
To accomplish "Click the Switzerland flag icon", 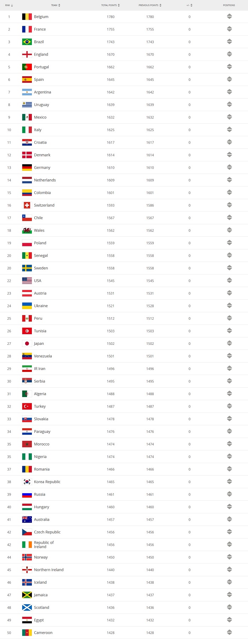I will [x=27, y=205].
